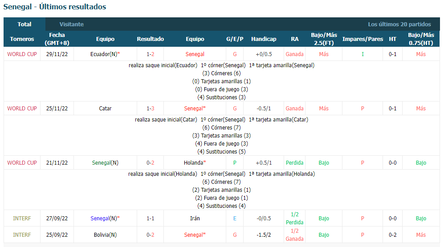Click Senegal in the Ecuador match row
Screen dimensions: 444x247
pyautogui.click(x=195, y=54)
